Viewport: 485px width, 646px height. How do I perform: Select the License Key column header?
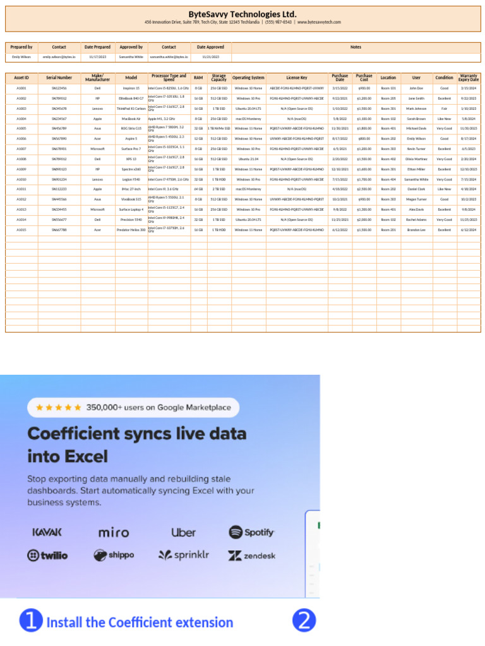coord(297,78)
